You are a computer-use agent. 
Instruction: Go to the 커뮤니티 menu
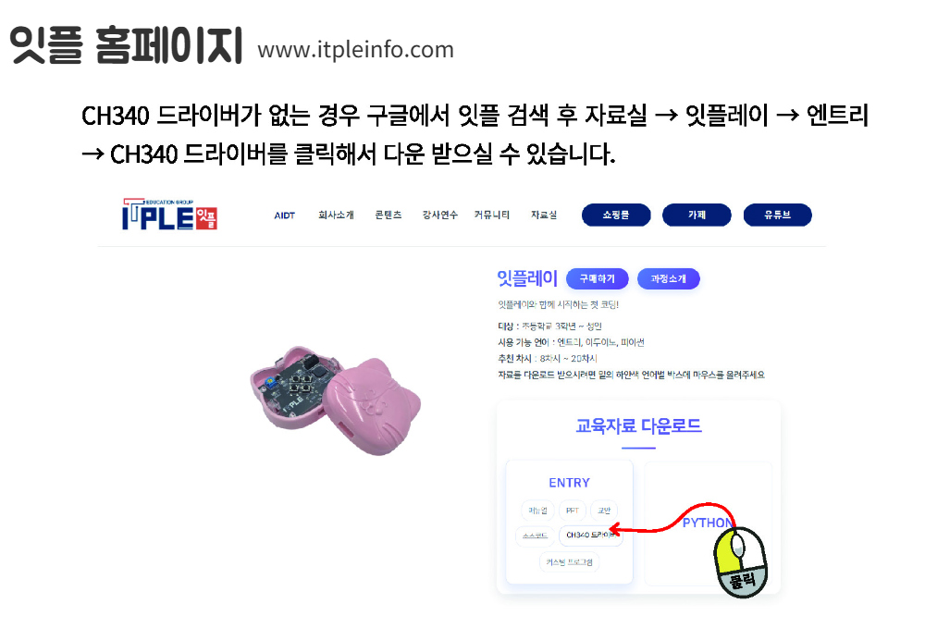pyautogui.click(x=491, y=215)
